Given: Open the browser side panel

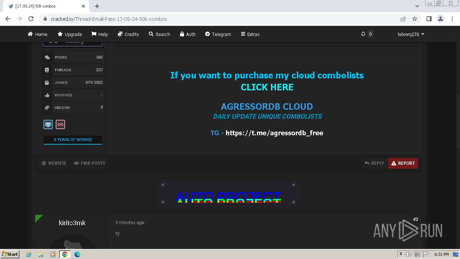Looking at the screenshot, I should (429, 19).
